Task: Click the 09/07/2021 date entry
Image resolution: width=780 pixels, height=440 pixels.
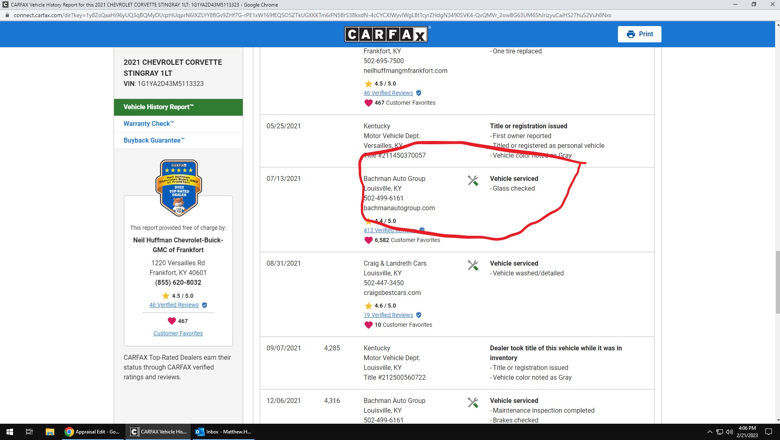Action: point(284,348)
